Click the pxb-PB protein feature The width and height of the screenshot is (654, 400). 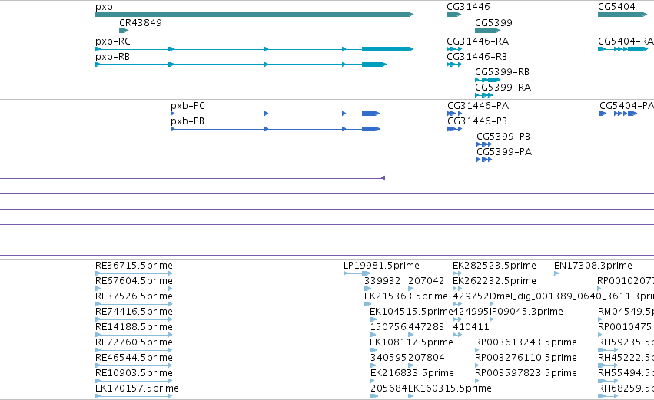275,129
